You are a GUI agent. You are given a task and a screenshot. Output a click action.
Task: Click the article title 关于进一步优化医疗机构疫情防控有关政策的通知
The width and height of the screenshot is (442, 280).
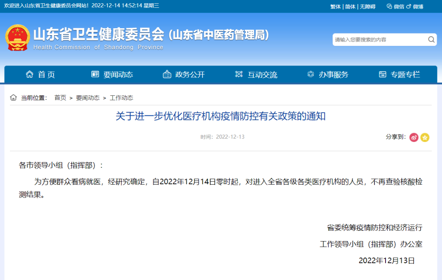tap(221, 116)
